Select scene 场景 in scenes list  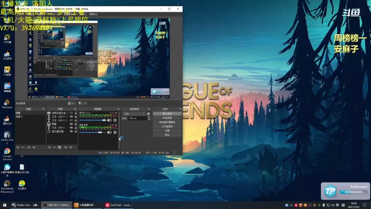[31, 113]
